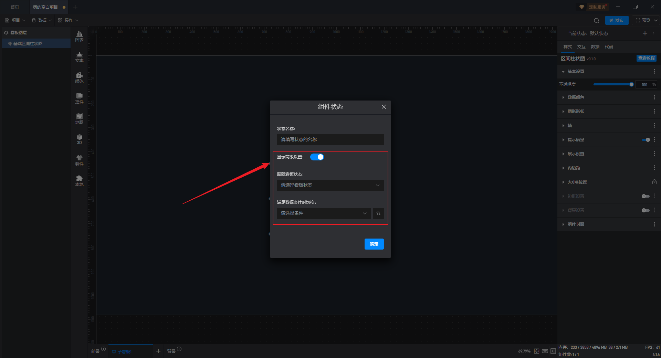
Task: Open the 请选择条件 dropdown
Action: (x=324, y=213)
